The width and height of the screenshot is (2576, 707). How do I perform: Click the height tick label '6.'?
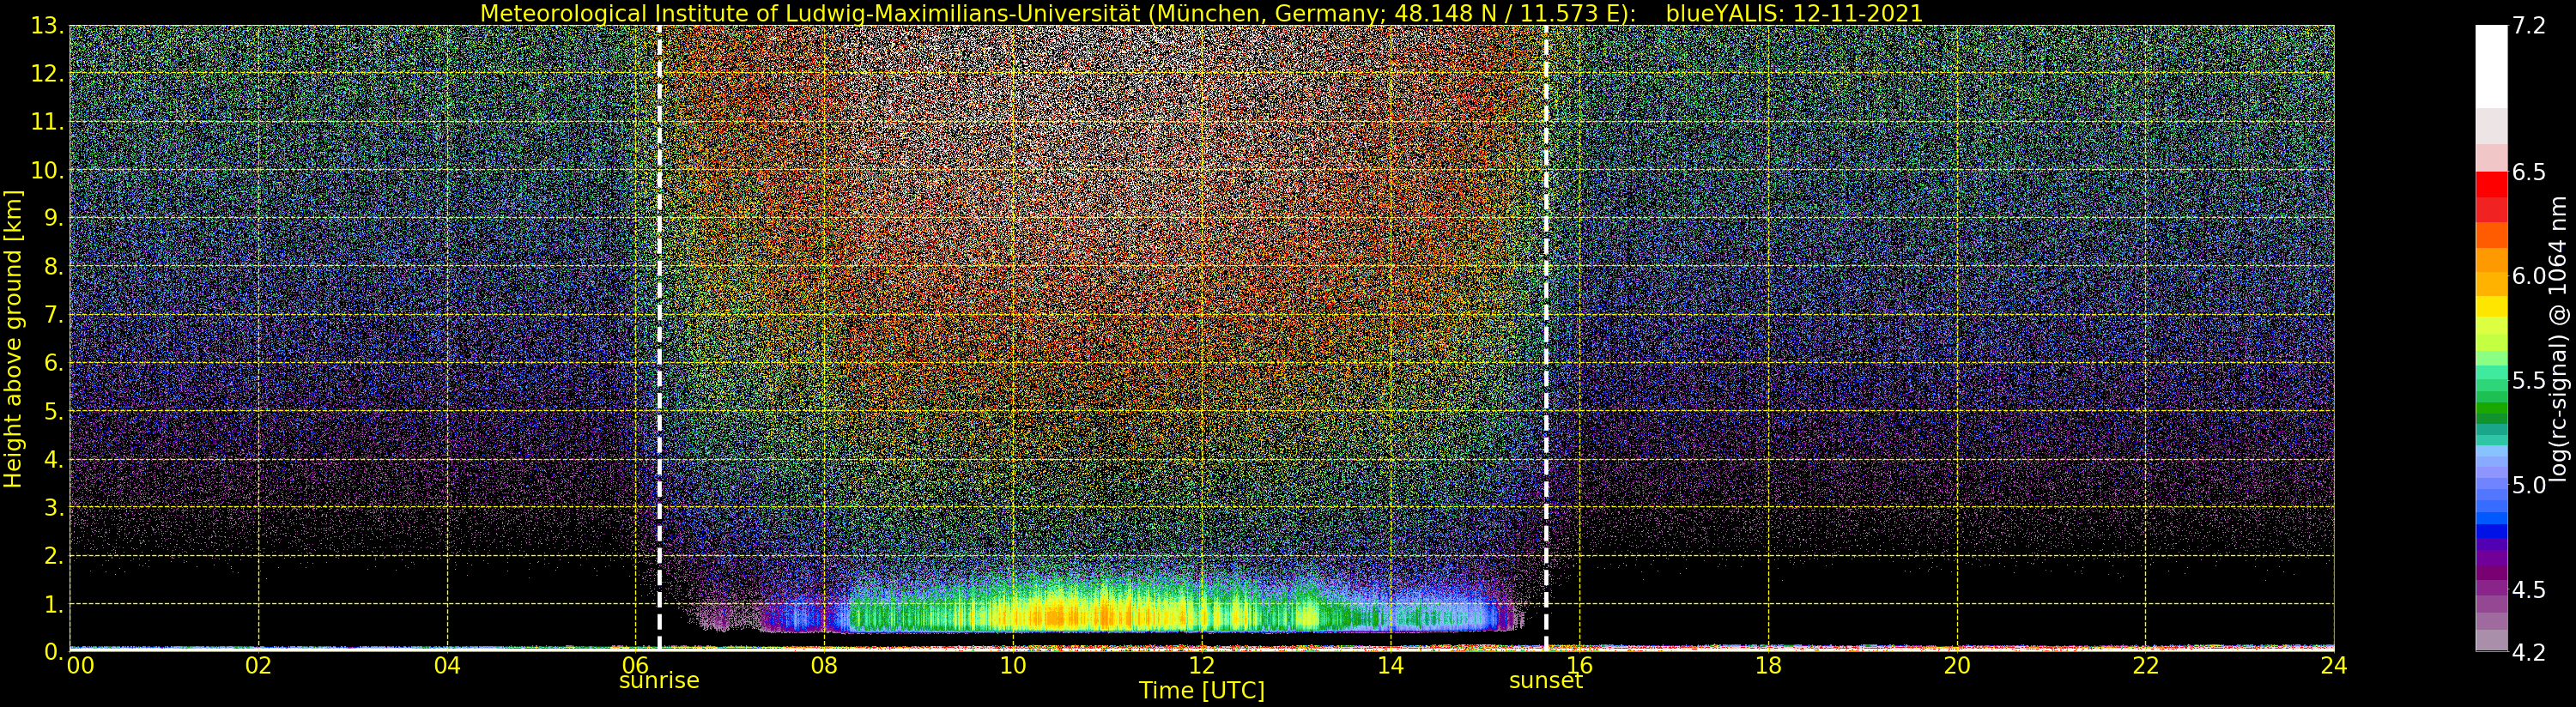click(53, 363)
